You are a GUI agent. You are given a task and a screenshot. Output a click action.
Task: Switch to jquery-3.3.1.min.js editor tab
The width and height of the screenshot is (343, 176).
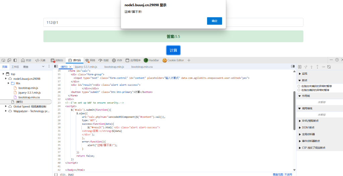pyautogui.click(x=86, y=67)
